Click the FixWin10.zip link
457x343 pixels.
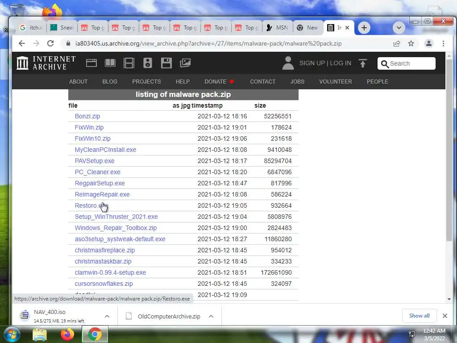(x=92, y=138)
